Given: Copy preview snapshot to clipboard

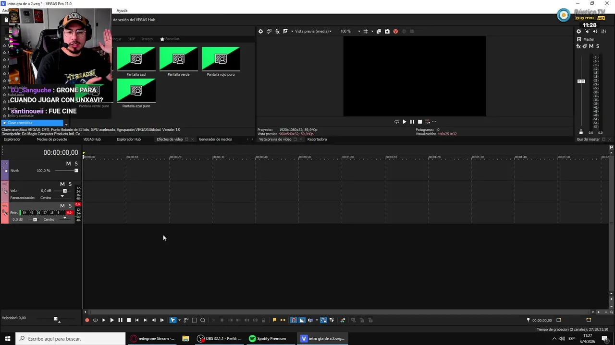Looking at the screenshot, I should [379, 31].
